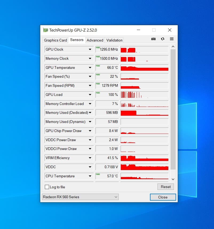Minimize the GPU-Z window
This screenshot has width=214, height=229.
tap(138, 30)
